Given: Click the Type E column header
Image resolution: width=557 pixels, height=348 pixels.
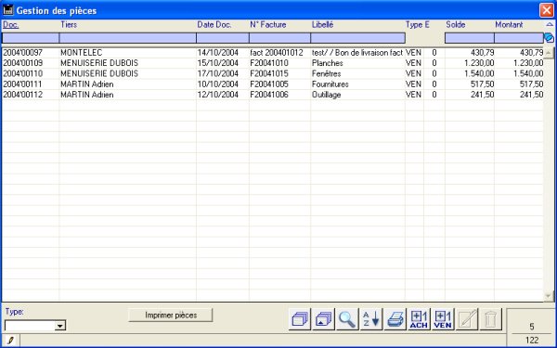Looking at the screenshot, I should (x=418, y=24).
